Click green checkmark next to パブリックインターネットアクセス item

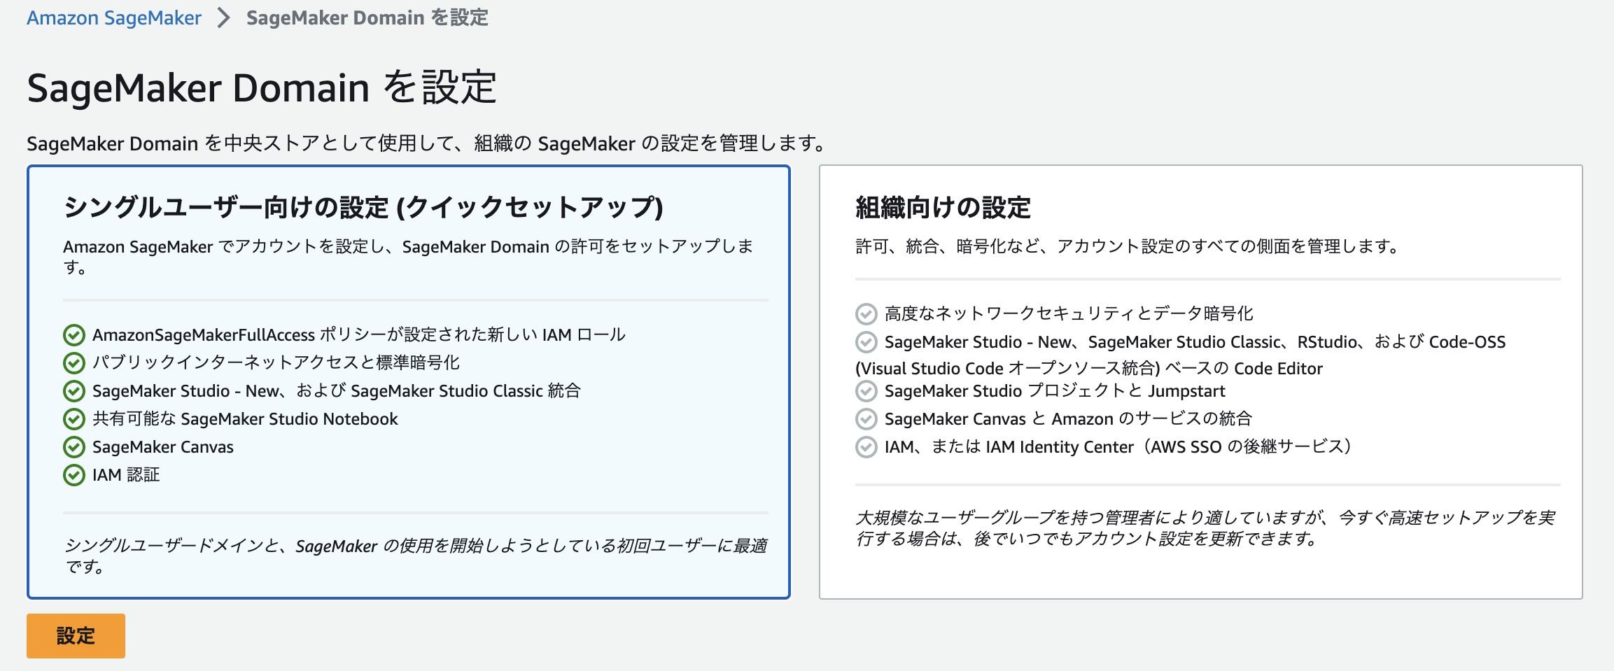74,363
